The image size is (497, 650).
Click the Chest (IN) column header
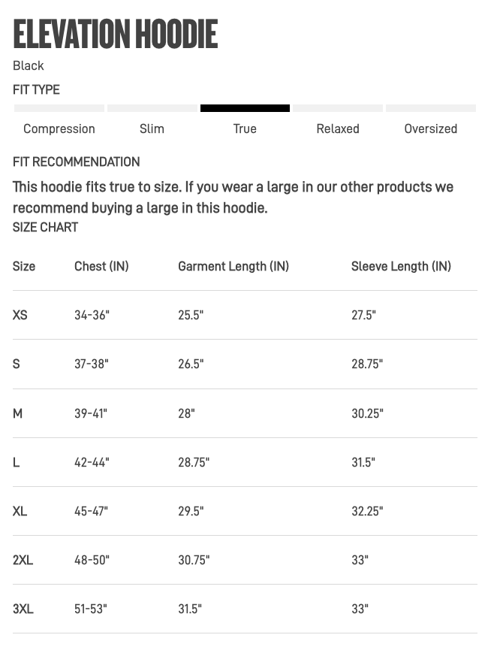[x=101, y=266]
